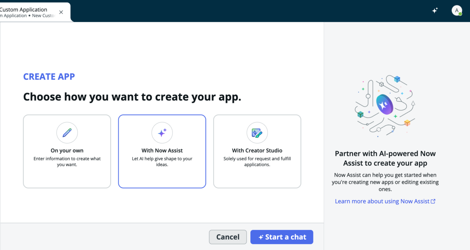This screenshot has height=250, width=470.
Task: Open the user avatar menu
Action: (457, 11)
